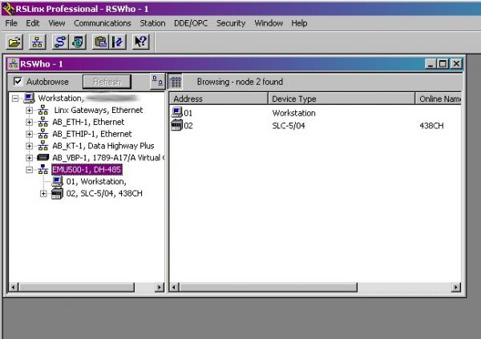
Task: Click Linx Gateways network icon
Action: (43, 110)
